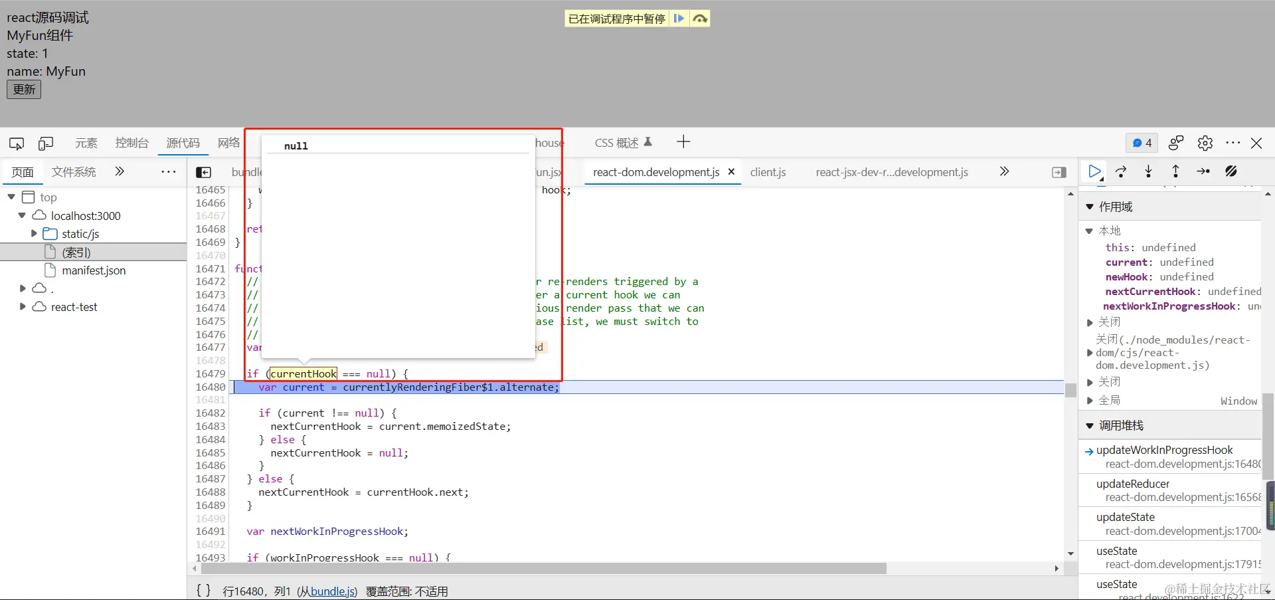The image size is (1275, 600).
Task: Collapse the 调用堆栈 section
Action: [x=1089, y=425]
